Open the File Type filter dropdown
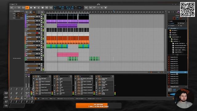This screenshot has height=111, width=197. coord(182,23)
